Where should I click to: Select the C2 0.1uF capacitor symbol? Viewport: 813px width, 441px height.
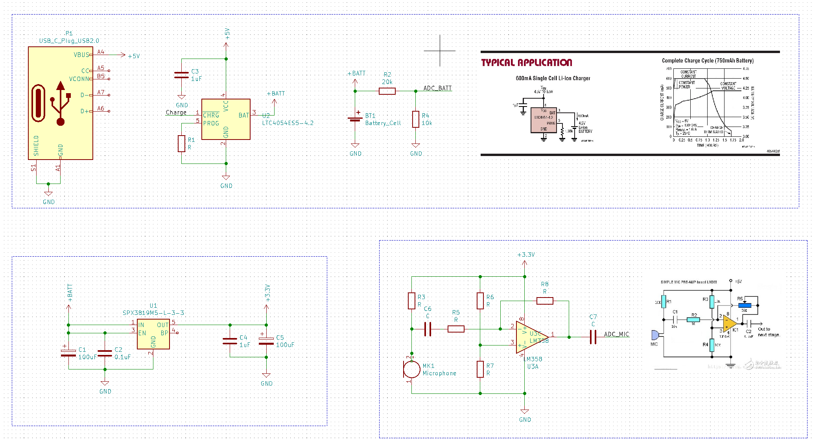(105, 353)
